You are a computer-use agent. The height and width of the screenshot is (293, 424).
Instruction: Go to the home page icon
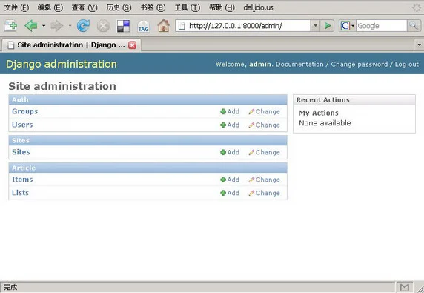pyautogui.click(x=163, y=26)
